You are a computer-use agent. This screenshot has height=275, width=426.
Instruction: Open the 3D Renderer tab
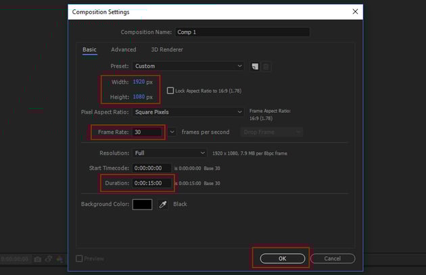(166, 49)
